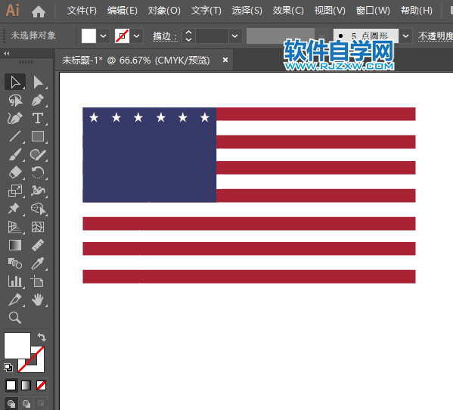This screenshot has width=453, height=410.
Task: Select the Direct Selection tool
Action: tap(38, 82)
